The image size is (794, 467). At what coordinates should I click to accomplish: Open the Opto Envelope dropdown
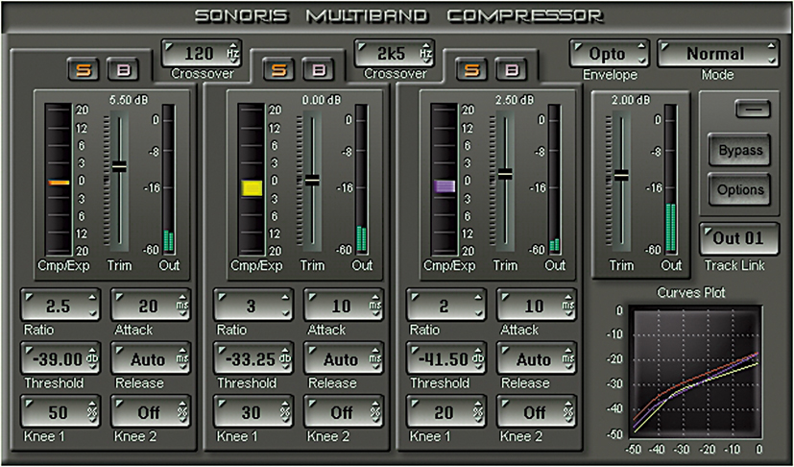(609, 54)
